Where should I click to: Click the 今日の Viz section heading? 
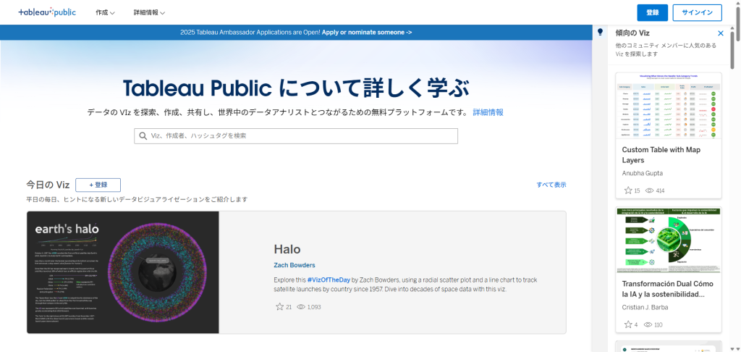tap(48, 185)
